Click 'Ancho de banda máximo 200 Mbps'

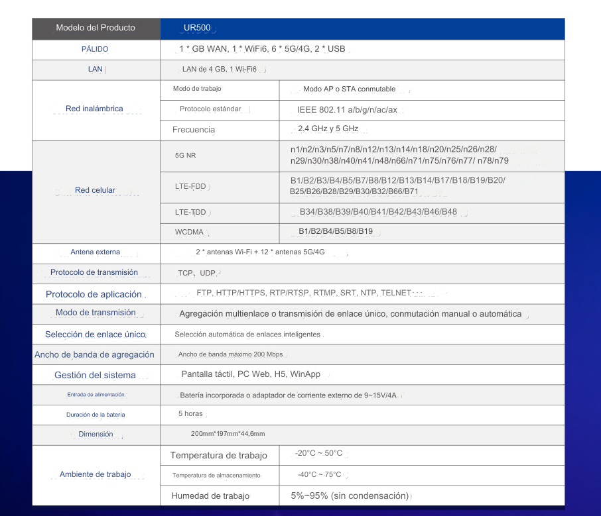(230, 355)
